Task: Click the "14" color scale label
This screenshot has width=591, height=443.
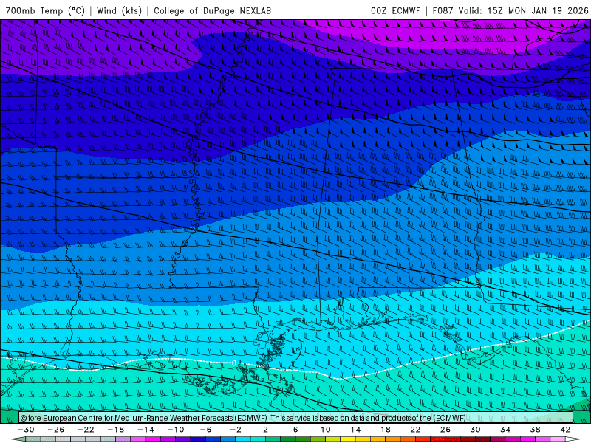Action: pyautogui.click(x=355, y=430)
